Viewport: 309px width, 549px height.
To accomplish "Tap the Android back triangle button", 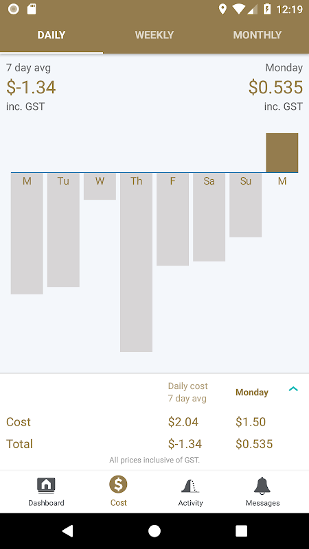I will pos(67,530).
